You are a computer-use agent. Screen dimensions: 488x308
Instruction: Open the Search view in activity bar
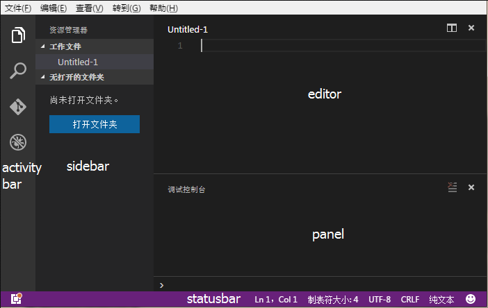point(18,71)
